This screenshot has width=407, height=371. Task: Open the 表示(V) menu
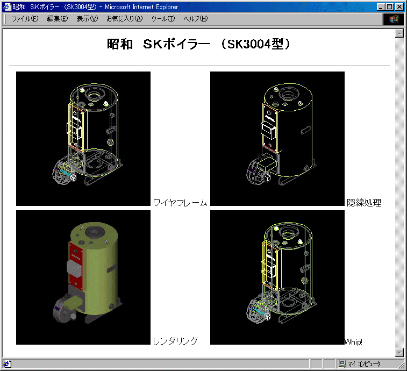click(87, 19)
